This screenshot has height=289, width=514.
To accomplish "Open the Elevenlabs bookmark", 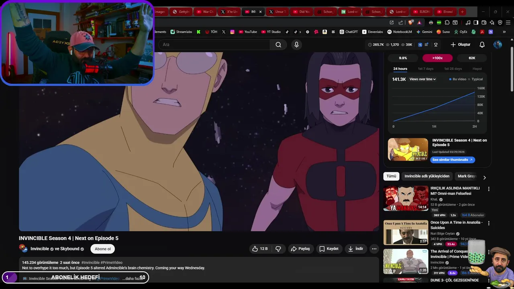I will point(373,32).
